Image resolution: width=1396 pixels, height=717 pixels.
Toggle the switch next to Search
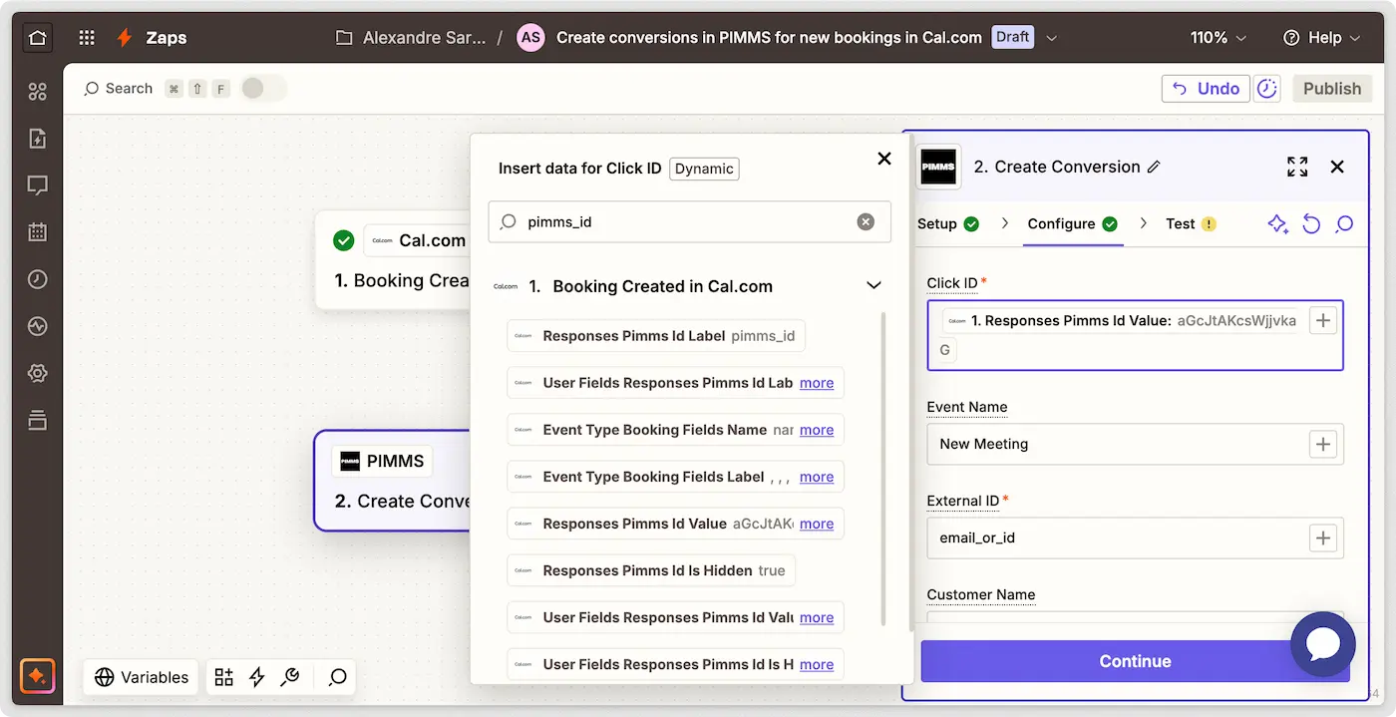click(x=263, y=89)
